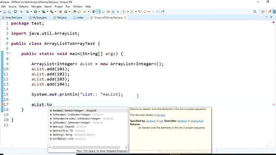Click the Debug bug icon

28,12
